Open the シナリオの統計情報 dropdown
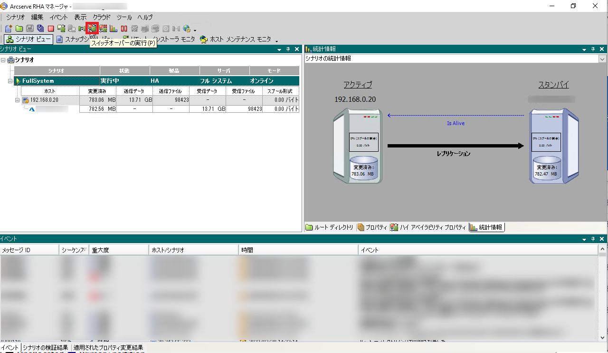This screenshot has height=353, width=608. point(602,59)
